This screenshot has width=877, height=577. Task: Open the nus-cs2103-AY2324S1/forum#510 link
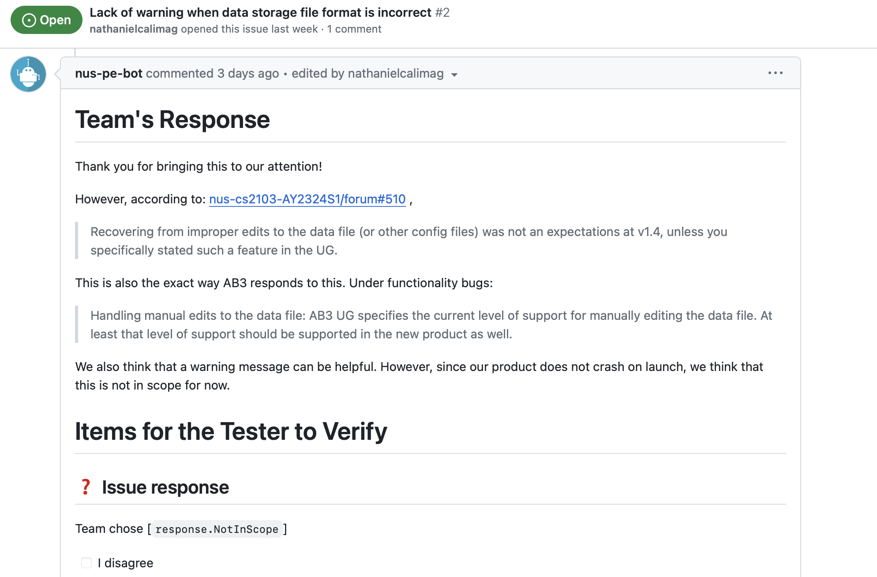point(307,199)
